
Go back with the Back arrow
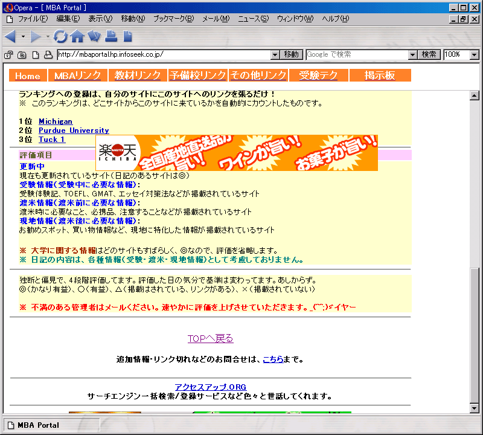[10, 36]
